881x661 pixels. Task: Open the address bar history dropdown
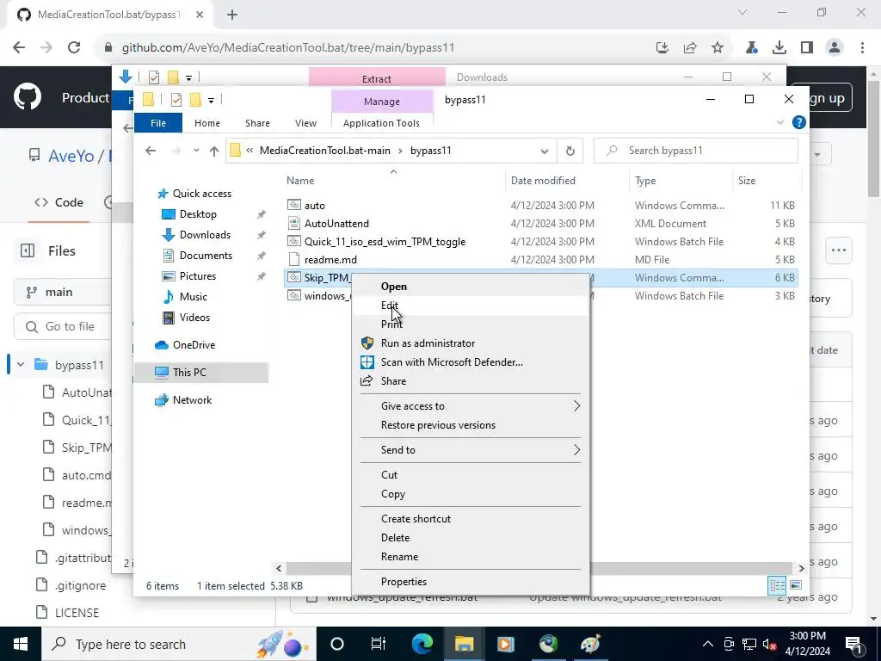545,151
